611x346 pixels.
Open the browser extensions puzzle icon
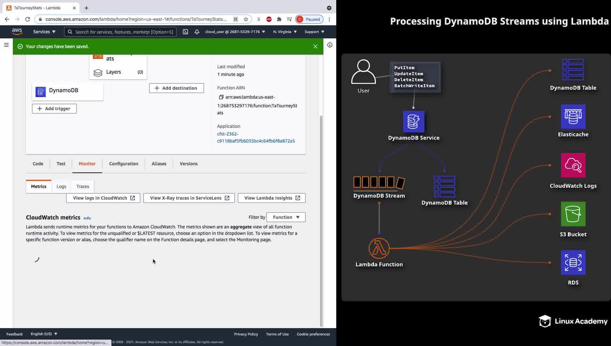(279, 19)
